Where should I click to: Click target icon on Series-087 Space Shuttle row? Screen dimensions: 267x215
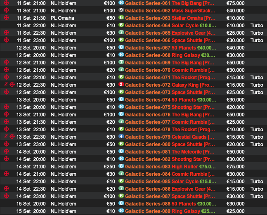click(x=6, y=196)
